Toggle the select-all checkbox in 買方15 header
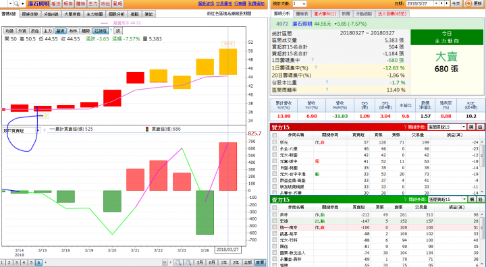This screenshot has width=486, height=267. [x=274, y=135]
